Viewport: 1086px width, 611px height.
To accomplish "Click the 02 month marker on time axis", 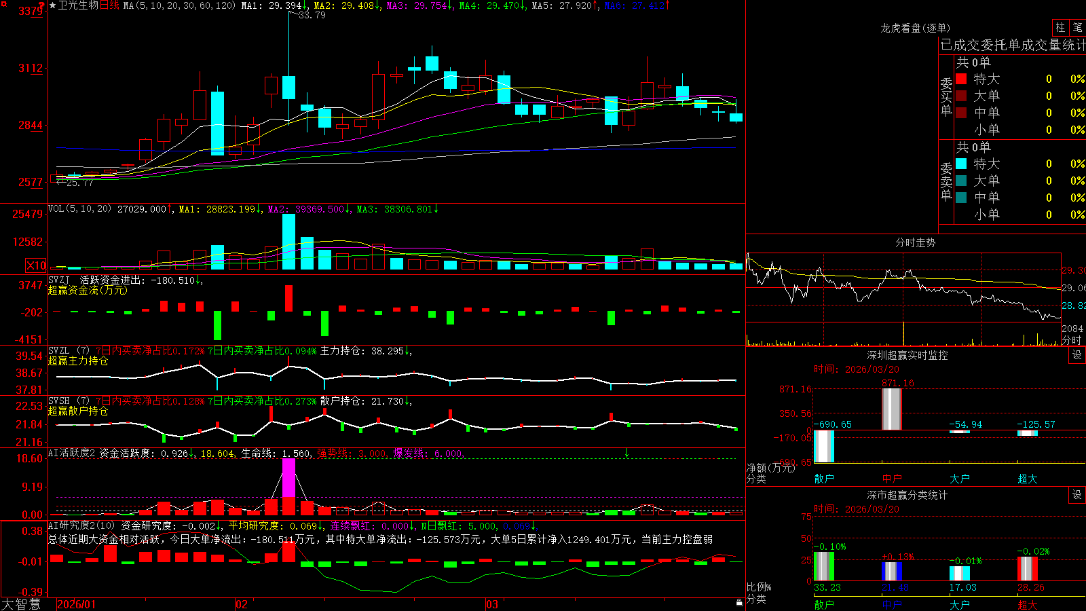I will (241, 604).
